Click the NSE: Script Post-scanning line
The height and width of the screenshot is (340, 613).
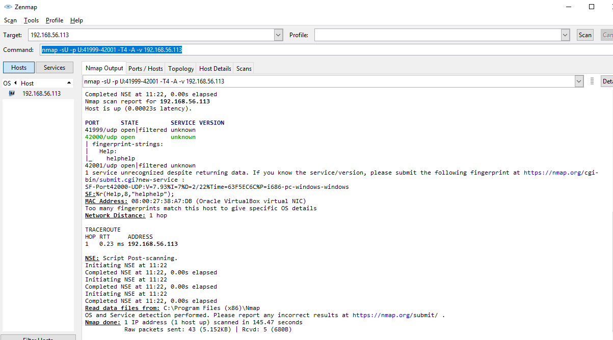tap(131, 258)
